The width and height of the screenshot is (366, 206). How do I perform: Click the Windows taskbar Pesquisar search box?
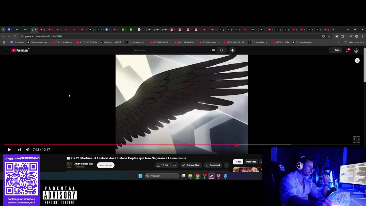click(162, 176)
